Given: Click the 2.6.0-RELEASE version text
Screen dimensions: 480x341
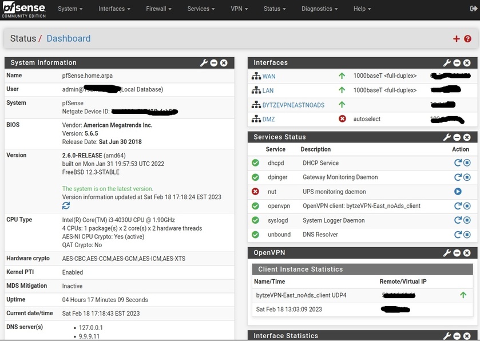Looking at the screenshot, I should [82, 156].
